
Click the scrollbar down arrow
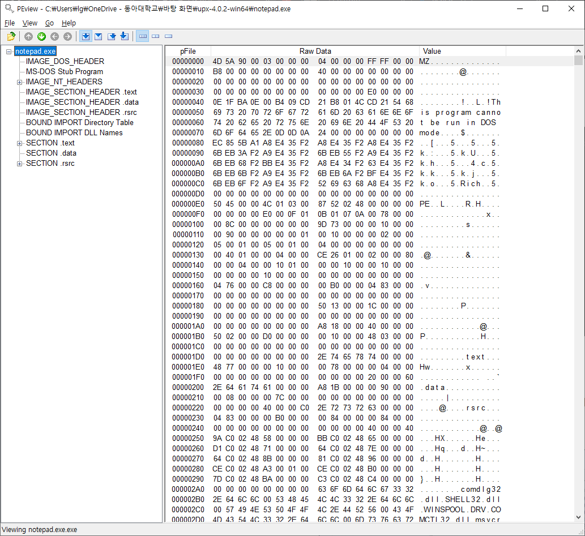point(578,517)
